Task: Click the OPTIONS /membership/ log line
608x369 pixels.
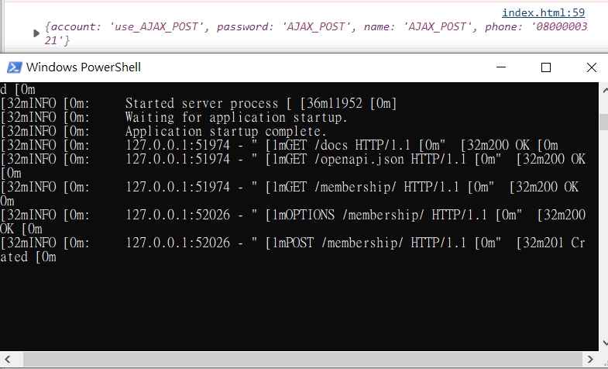Action: tap(293, 222)
